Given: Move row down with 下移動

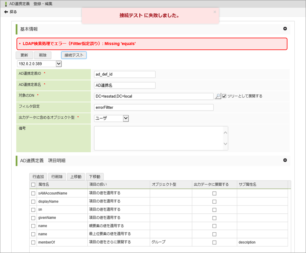Looking at the screenshot, I should pos(95,176).
